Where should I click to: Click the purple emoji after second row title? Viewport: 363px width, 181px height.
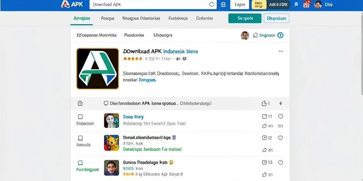click(174, 138)
